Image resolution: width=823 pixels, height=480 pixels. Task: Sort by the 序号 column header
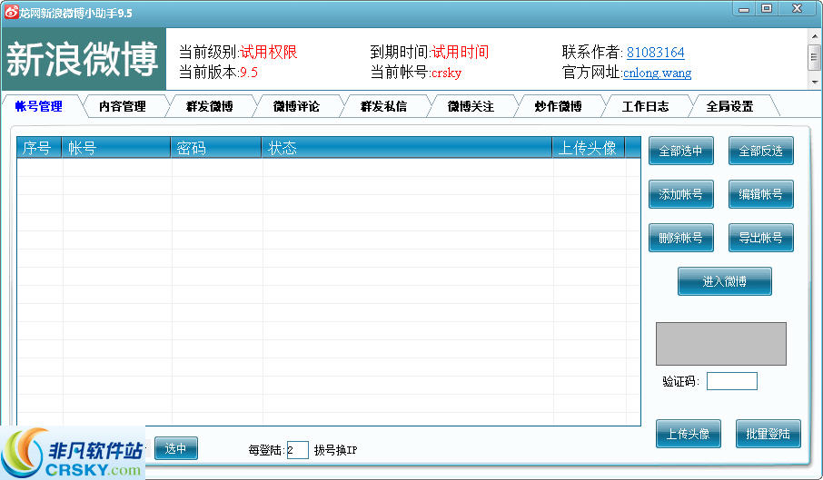tap(39, 148)
